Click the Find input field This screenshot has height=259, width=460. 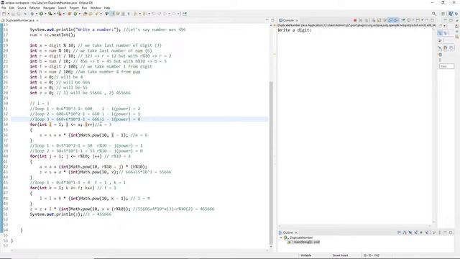point(446,66)
